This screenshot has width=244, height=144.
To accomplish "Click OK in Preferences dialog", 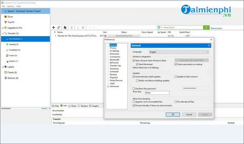I will 173,115.
